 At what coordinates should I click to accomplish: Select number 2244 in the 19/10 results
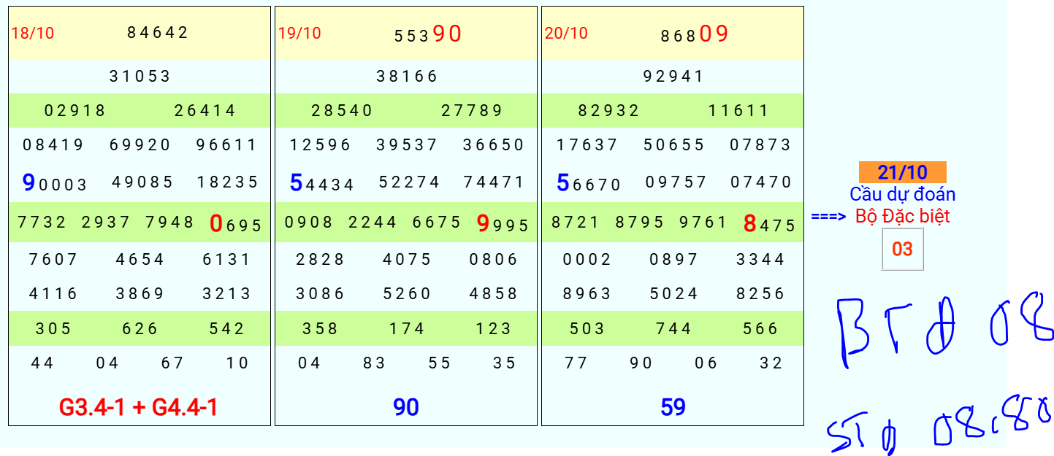373,223
